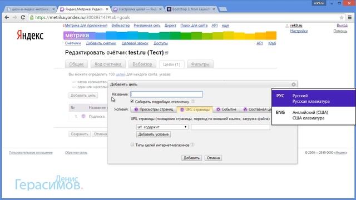Open the Доступы link
This screenshot has height=200, width=356.
coord(161,43)
